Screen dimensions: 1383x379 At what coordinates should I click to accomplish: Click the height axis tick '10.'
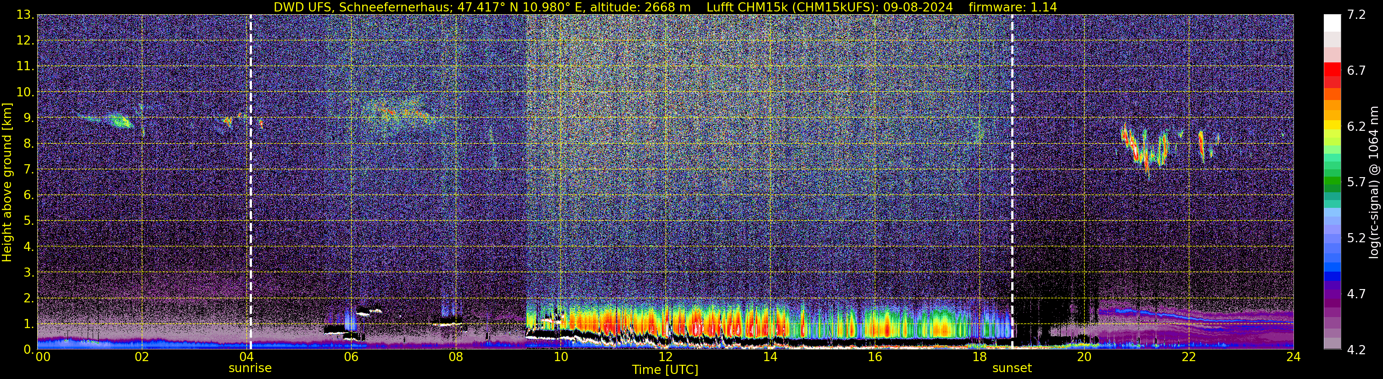[x=25, y=92]
